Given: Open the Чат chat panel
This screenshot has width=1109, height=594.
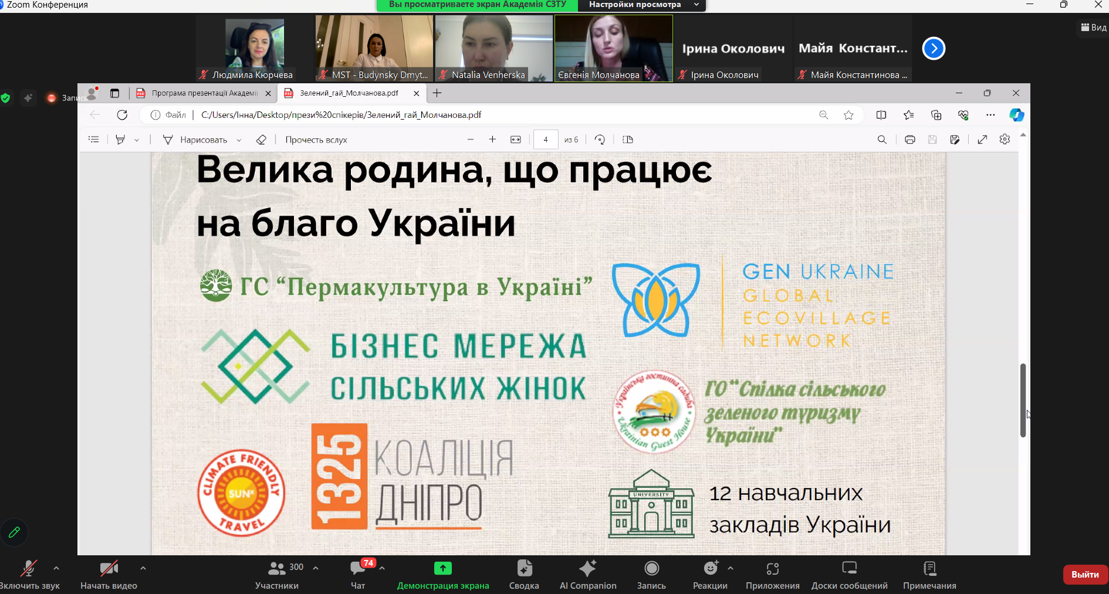Looking at the screenshot, I should [x=358, y=575].
